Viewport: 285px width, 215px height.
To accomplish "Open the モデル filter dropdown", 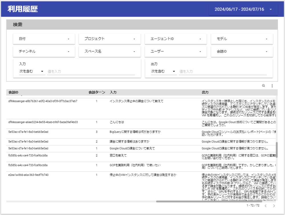I will (242, 39).
